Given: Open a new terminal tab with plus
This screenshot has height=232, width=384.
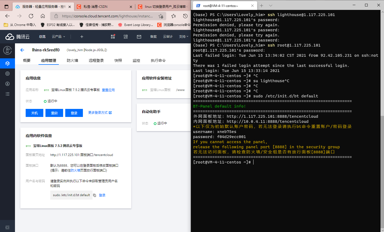Looking at the screenshot, I should tap(262, 5).
